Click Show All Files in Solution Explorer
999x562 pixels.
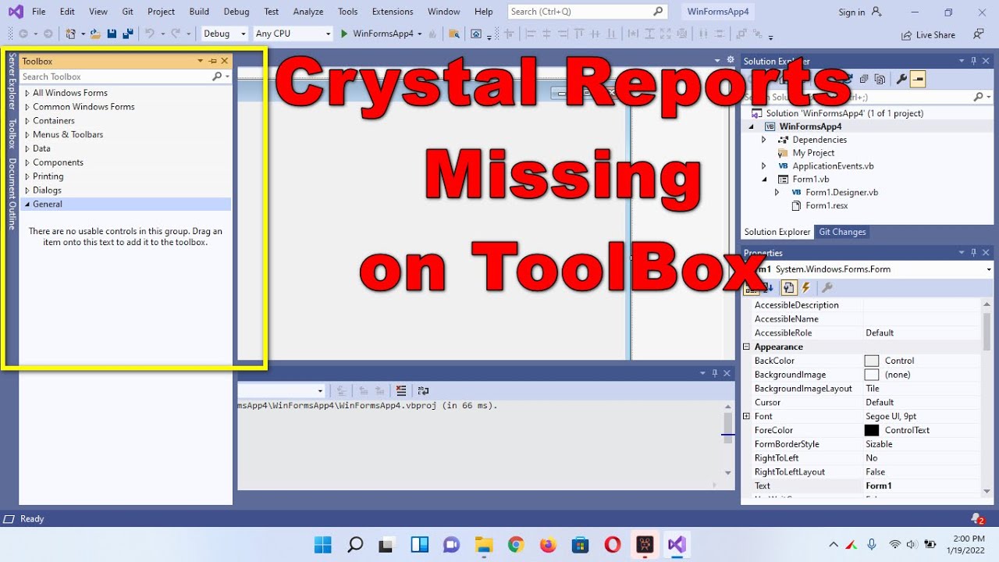[x=880, y=79]
